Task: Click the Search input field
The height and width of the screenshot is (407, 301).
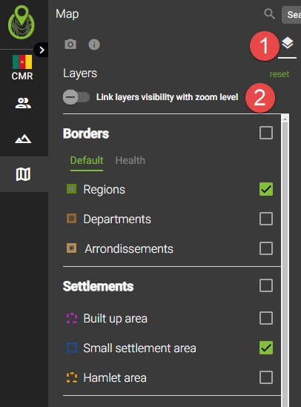Action: [x=291, y=15]
